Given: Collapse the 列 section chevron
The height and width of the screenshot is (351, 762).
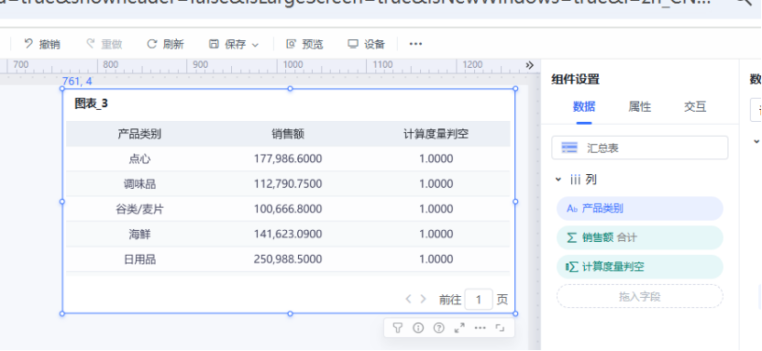Looking at the screenshot, I should [558, 181].
